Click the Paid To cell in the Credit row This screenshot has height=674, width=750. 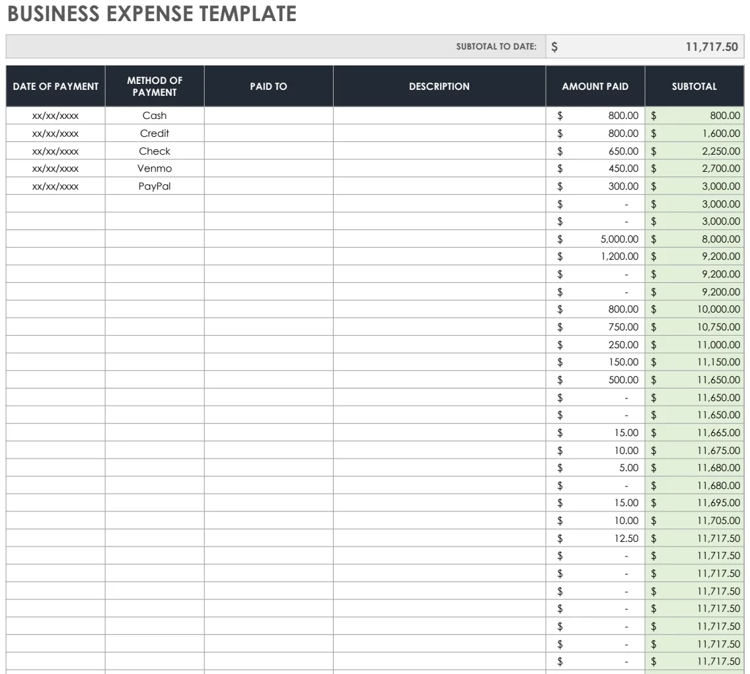268,133
